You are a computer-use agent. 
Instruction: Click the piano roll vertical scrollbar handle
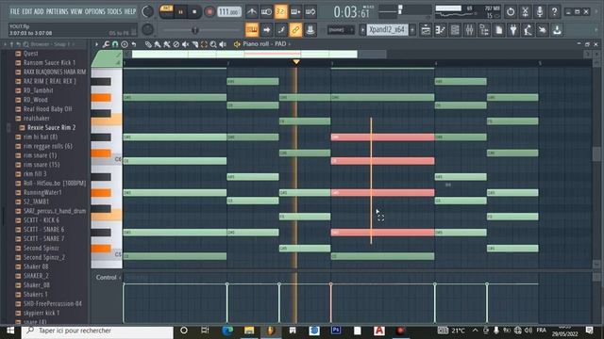[596, 153]
